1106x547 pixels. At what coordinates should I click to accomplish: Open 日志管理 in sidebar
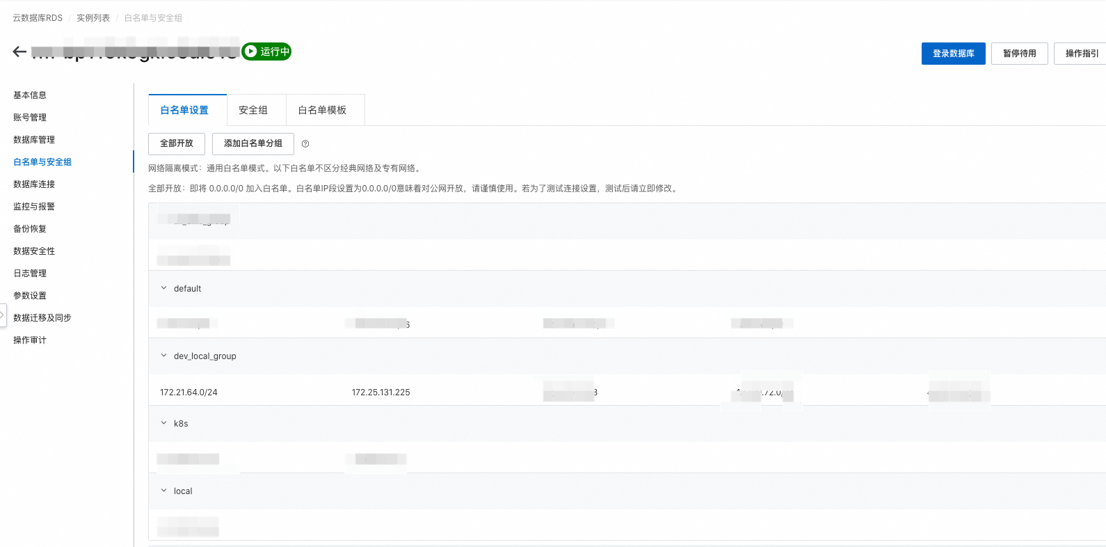[30, 273]
